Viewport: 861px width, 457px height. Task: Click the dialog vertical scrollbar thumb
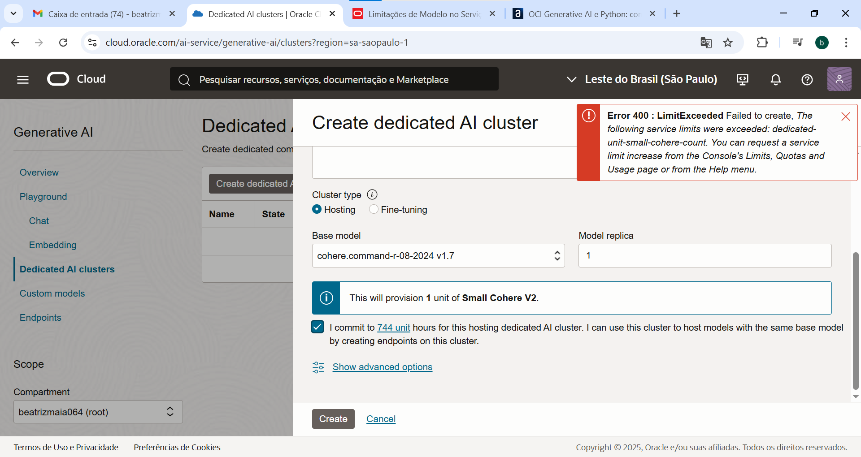pyautogui.click(x=856, y=321)
